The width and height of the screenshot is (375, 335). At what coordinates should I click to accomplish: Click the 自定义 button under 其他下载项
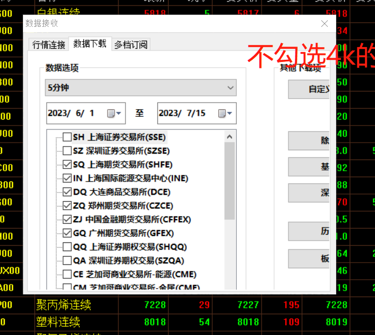point(309,89)
